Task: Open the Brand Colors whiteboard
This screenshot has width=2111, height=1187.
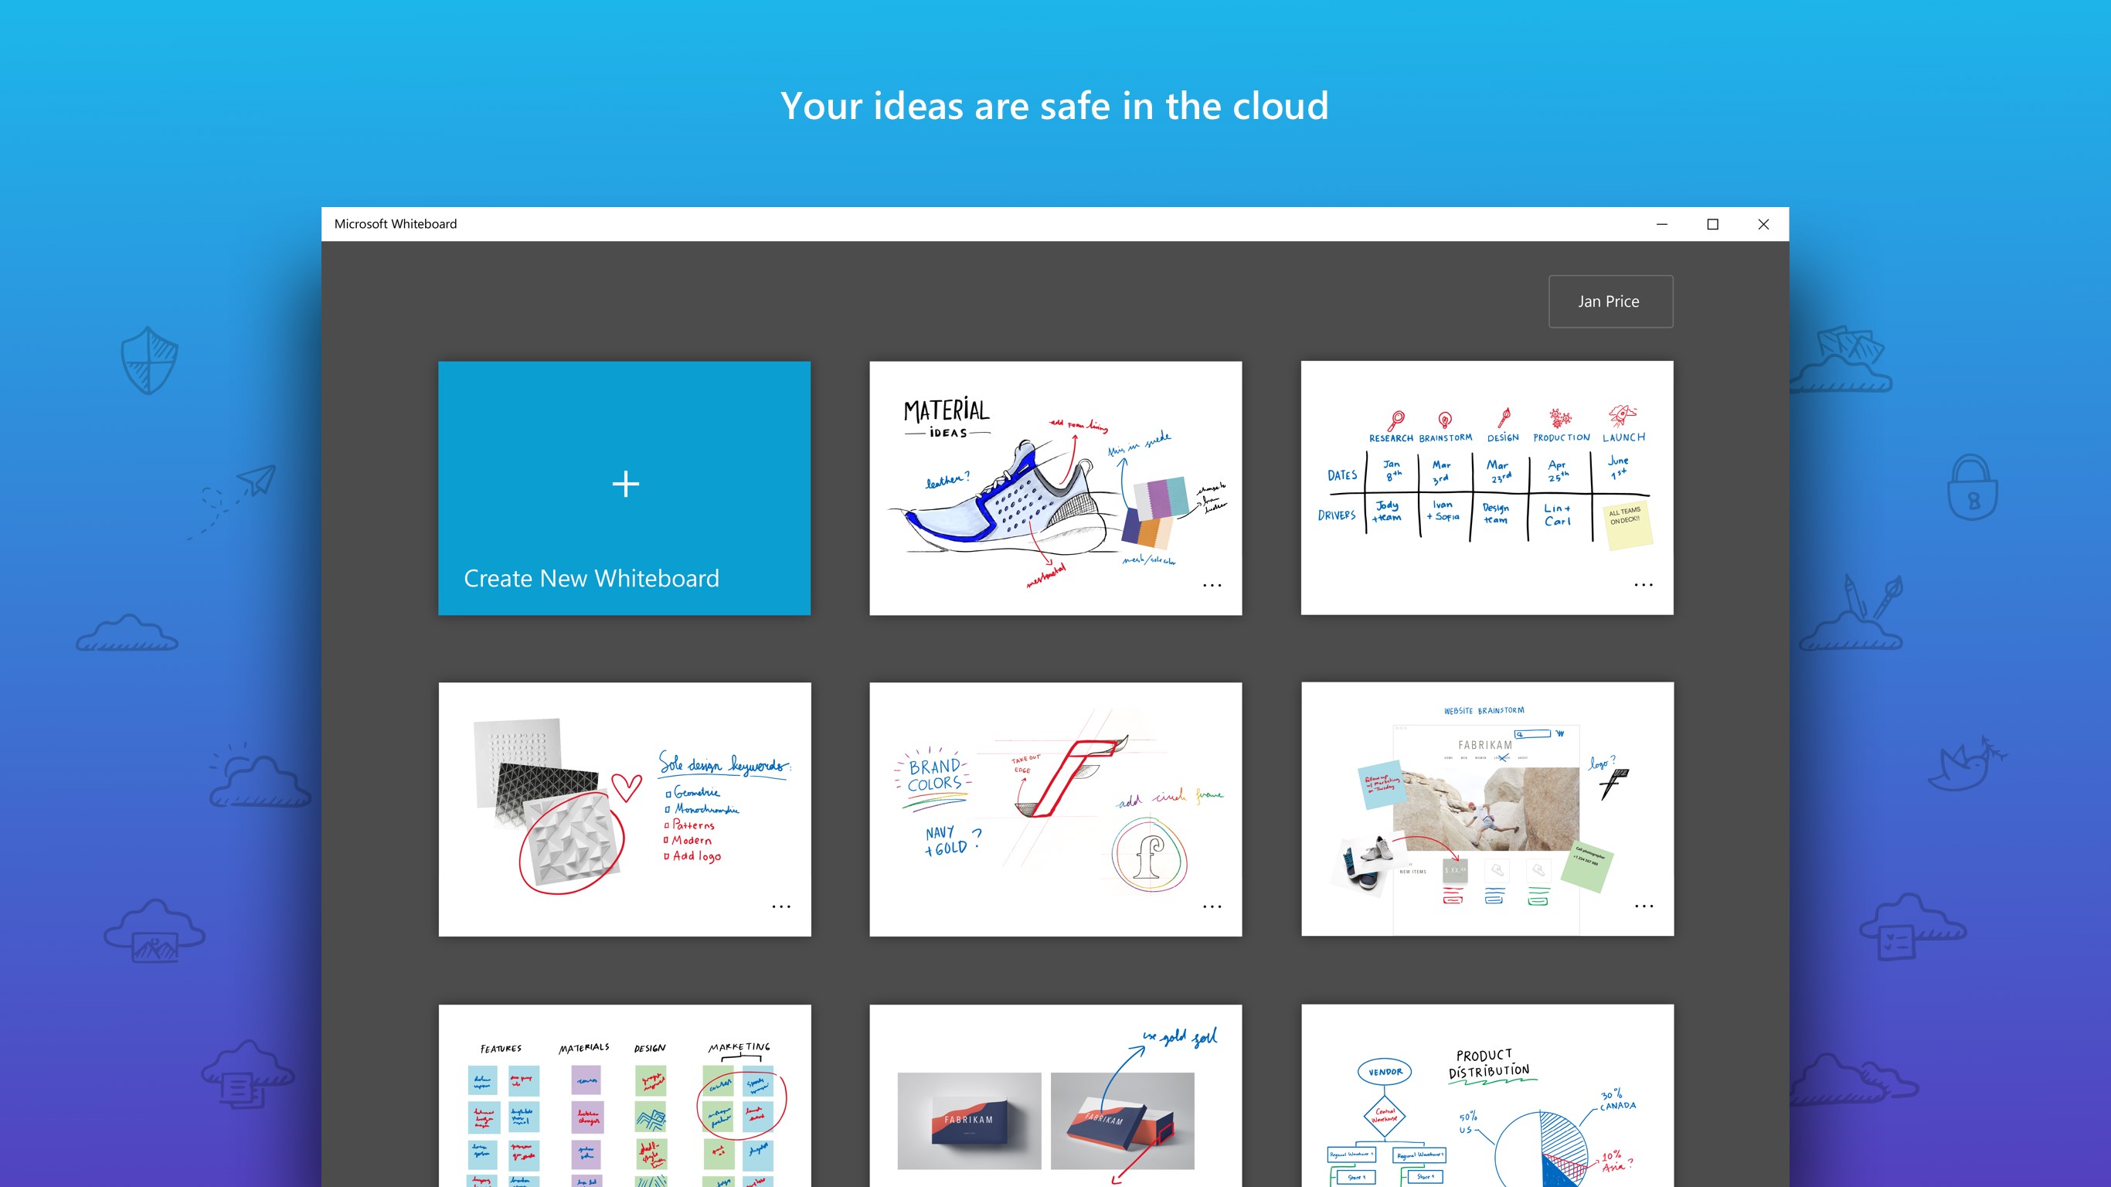Action: click(x=1054, y=808)
